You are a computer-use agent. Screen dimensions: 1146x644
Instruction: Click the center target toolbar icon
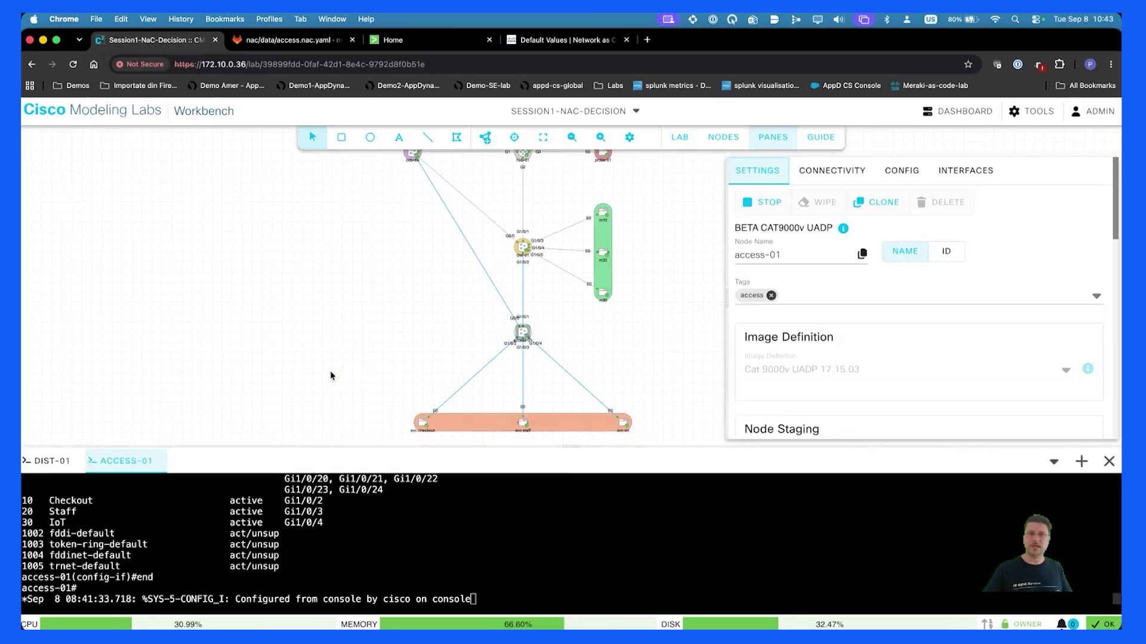coord(515,137)
